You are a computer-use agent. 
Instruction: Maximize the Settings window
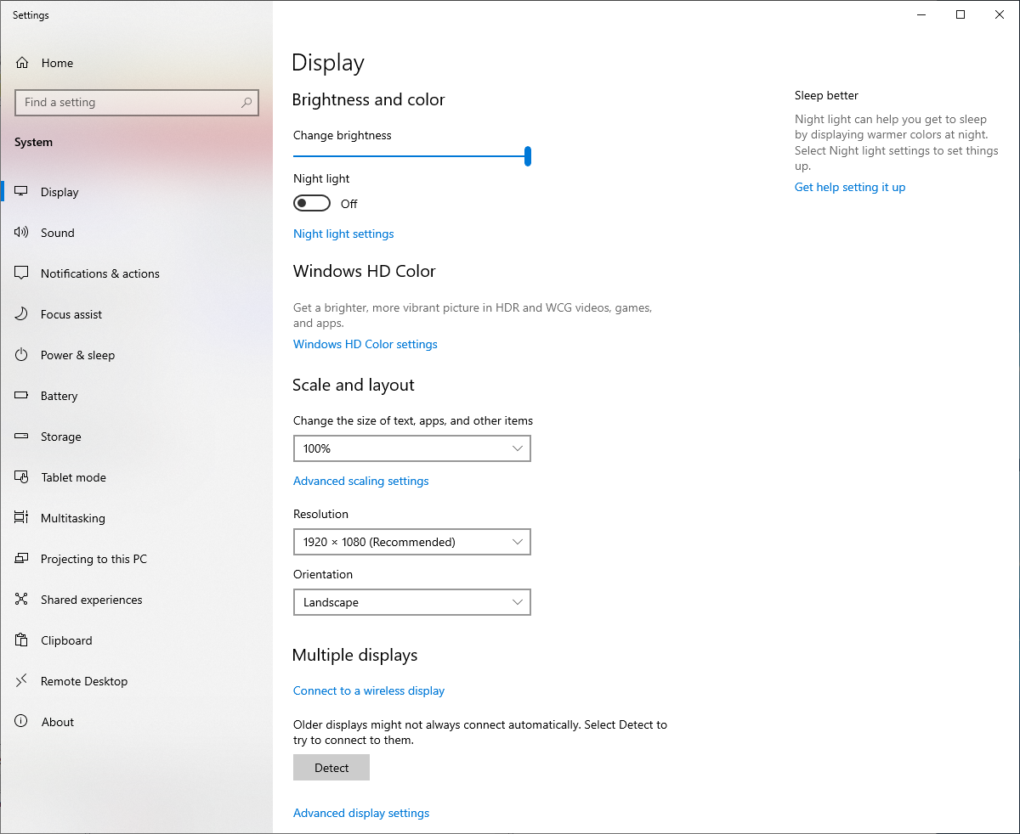(x=960, y=14)
